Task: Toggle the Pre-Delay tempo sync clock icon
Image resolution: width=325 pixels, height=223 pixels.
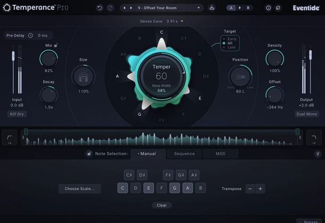Action: click(30, 36)
